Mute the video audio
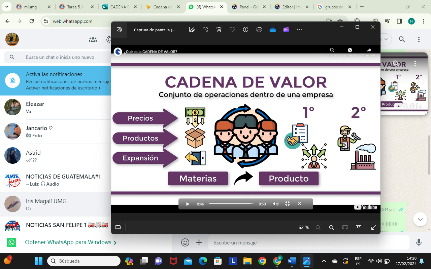The image size is (431, 269). [275, 203]
